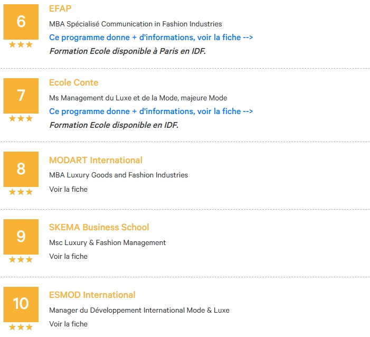Click the star rating under rank 6
This screenshot has width=370, height=337.
(21, 44)
